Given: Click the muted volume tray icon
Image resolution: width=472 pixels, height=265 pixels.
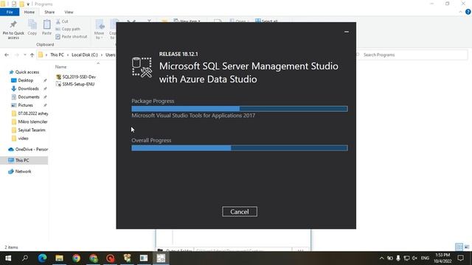Looking at the screenshot, I should coord(414,258).
